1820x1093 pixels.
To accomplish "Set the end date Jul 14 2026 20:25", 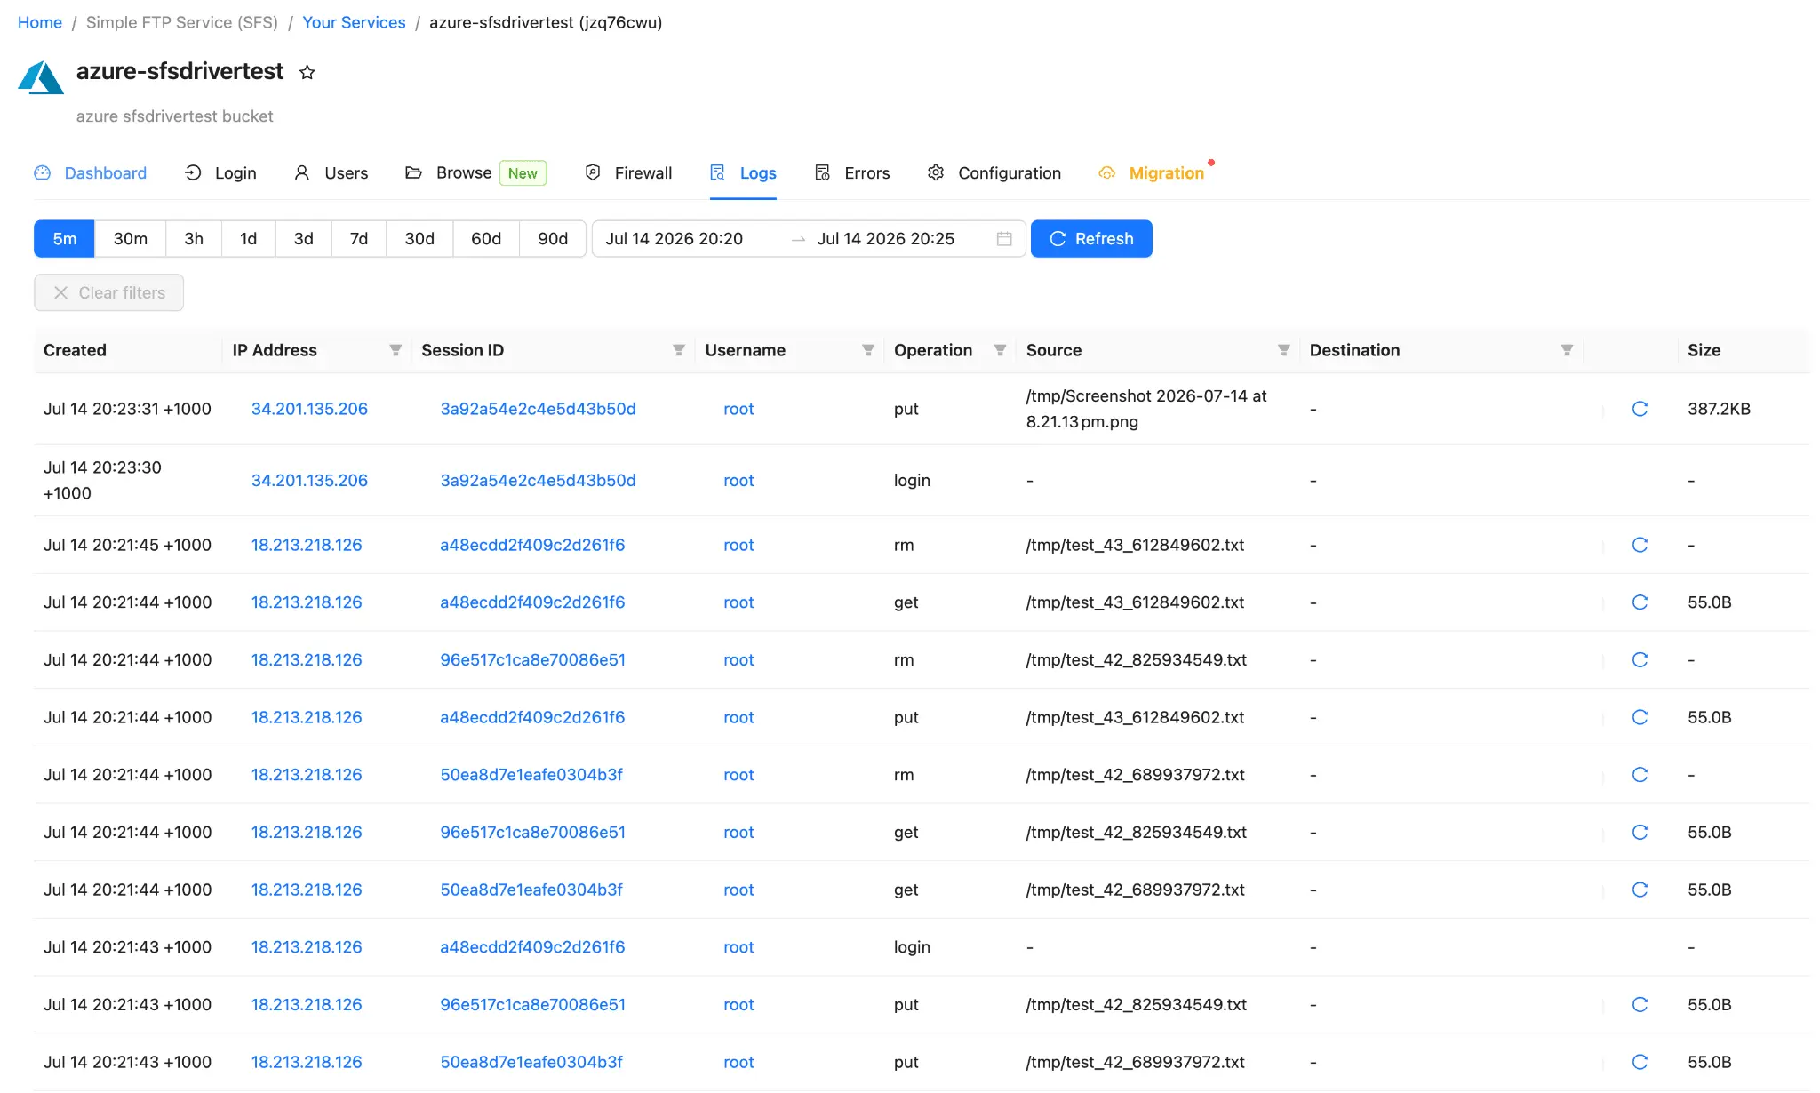I will point(886,239).
